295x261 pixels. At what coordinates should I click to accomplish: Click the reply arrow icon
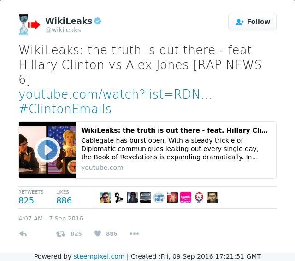coord(23,234)
